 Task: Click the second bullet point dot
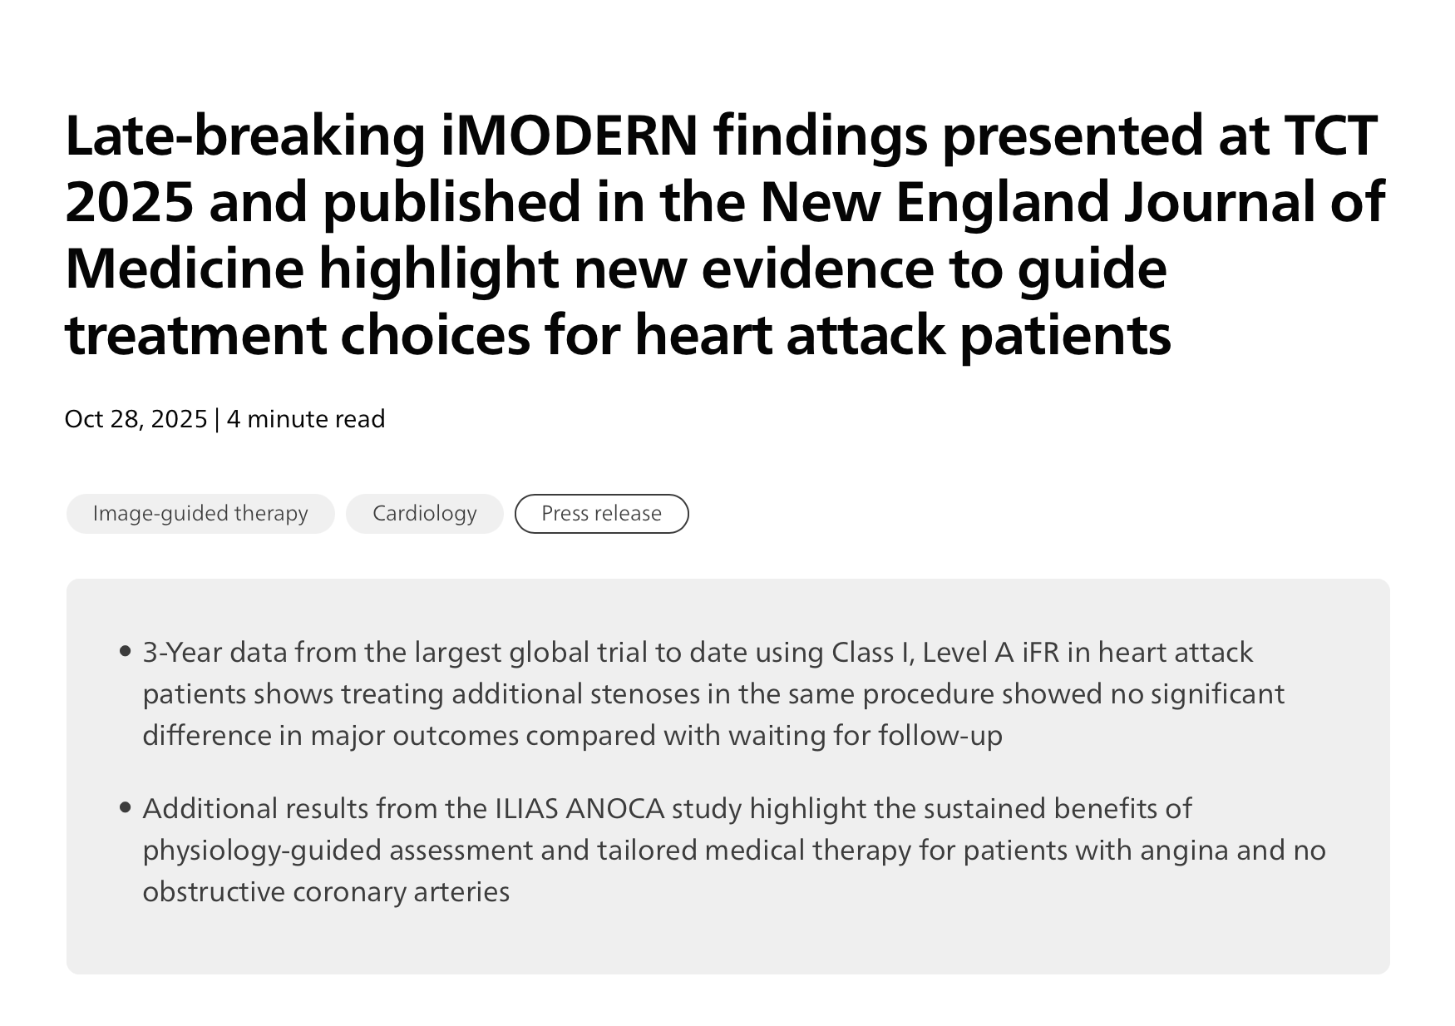126,807
